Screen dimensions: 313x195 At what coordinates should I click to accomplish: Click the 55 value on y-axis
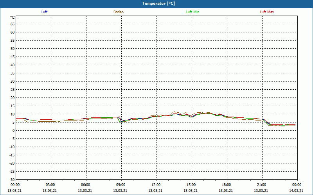coord(13,41)
